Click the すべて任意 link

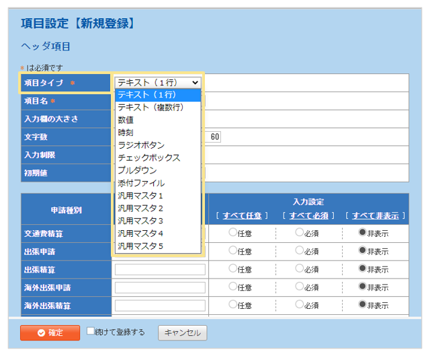pyautogui.click(x=242, y=215)
